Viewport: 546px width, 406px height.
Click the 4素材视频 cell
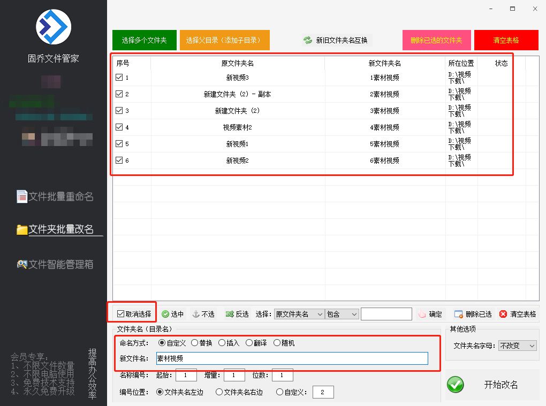pos(385,127)
